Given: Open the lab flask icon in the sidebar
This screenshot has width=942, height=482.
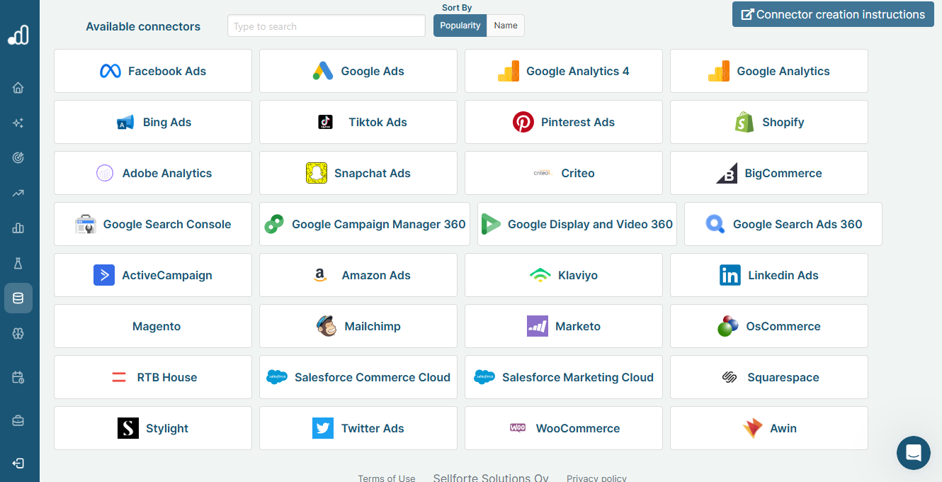Looking at the screenshot, I should coord(19,263).
